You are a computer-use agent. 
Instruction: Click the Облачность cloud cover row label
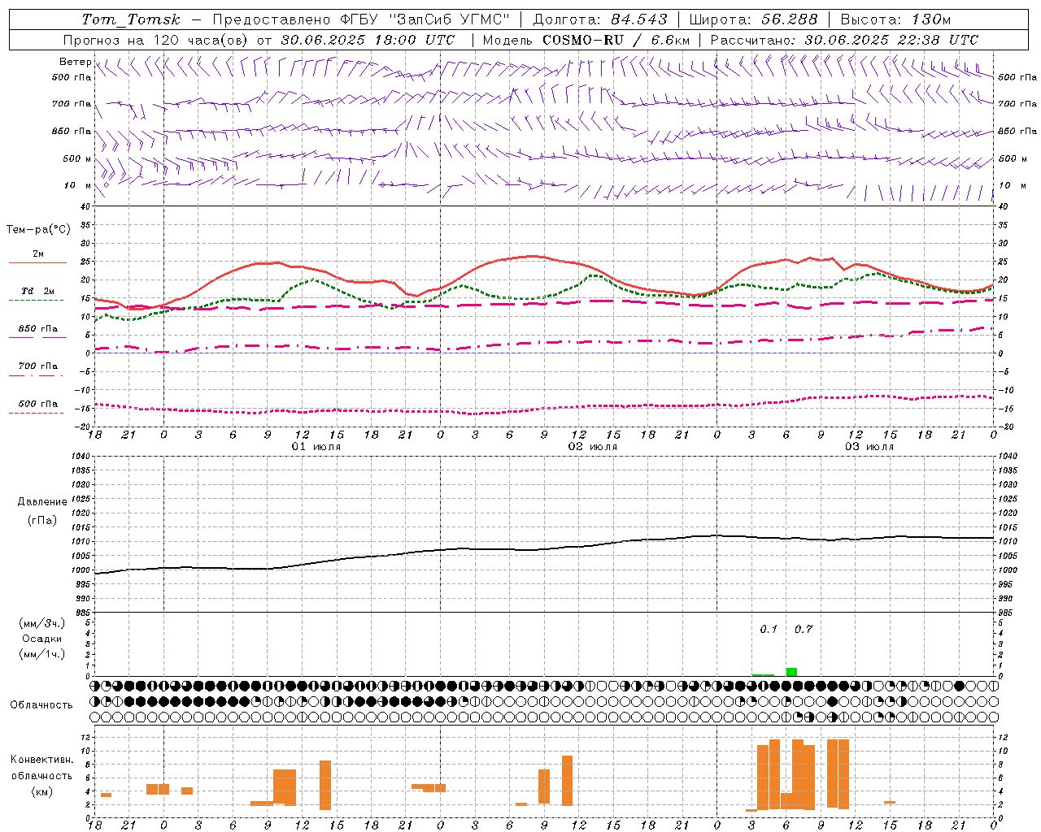click(x=41, y=705)
